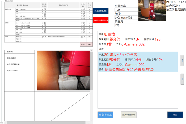186x124 pixels.
Task: Add a new event with 事象を追加
Action: click(x=105, y=115)
